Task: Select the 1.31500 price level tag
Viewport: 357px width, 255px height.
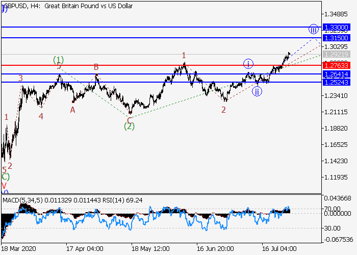Action: click(x=336, y=38)
